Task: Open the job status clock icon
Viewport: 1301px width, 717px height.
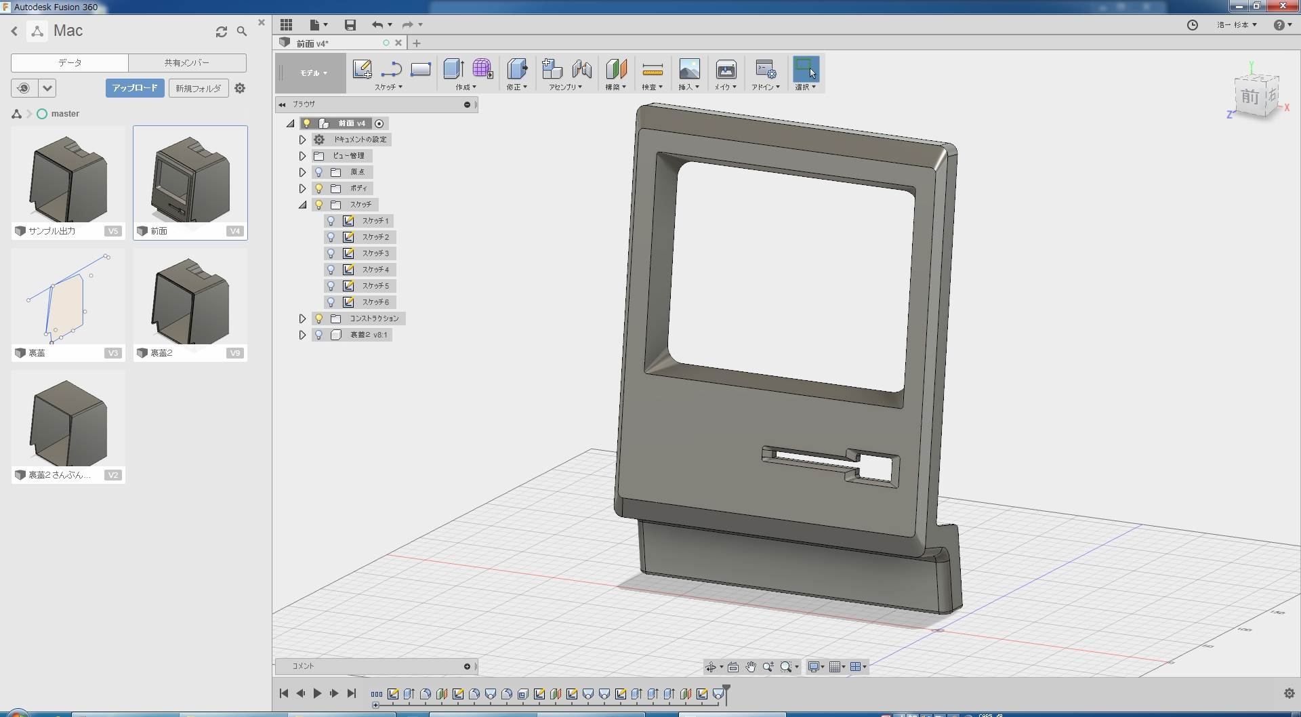Action: coord(1193,25)
